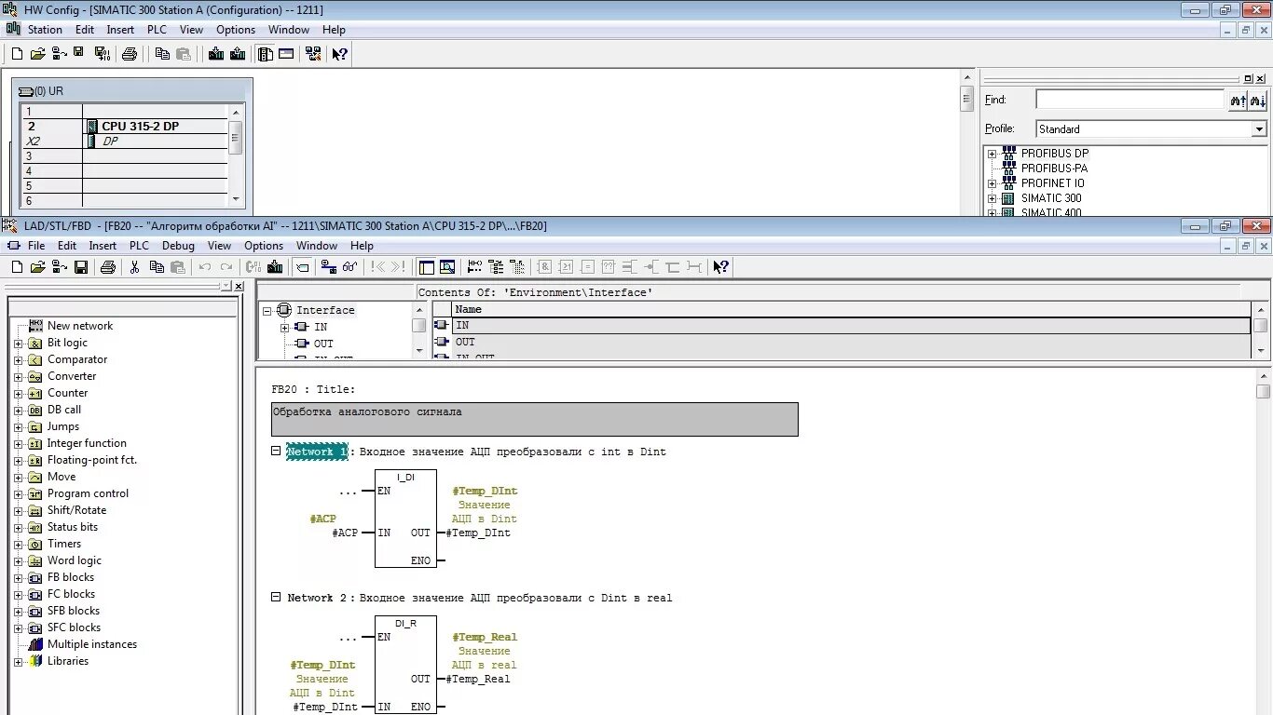
Task: Click the FB20 block comment field
Action: (x=535, y=419)
